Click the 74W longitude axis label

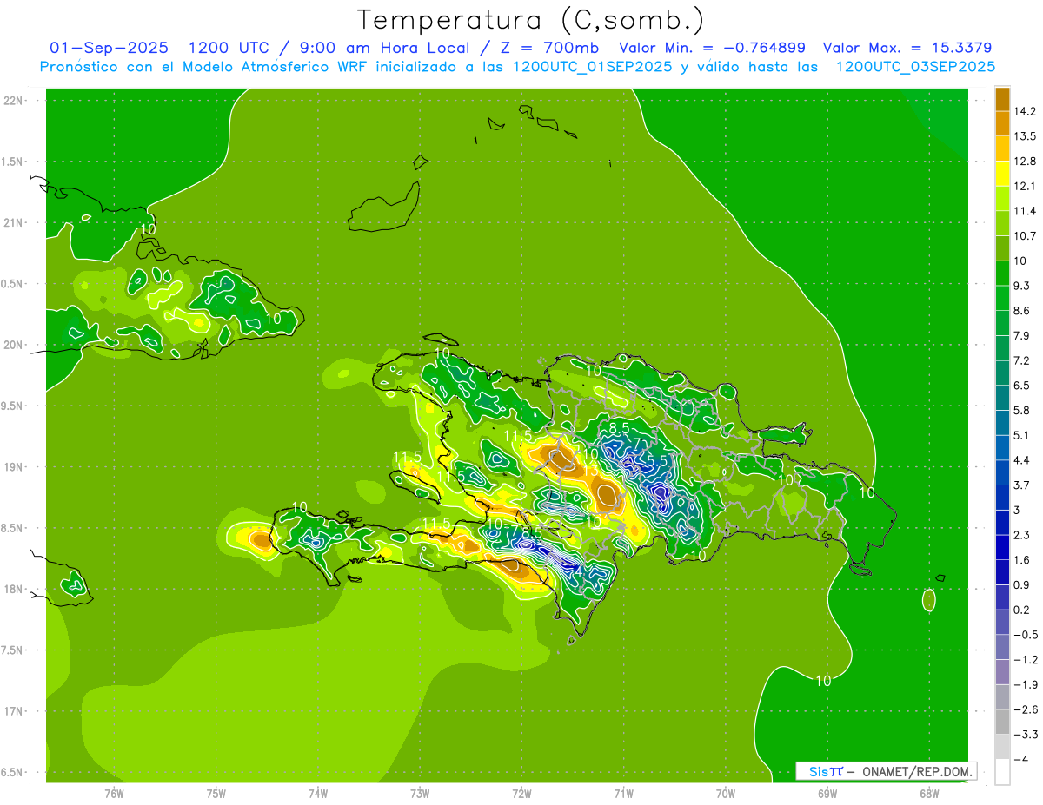coord(318,794)
